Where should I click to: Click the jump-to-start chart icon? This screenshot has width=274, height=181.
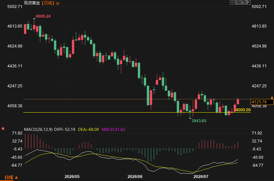pyautogui.click(x=237, y=2)
